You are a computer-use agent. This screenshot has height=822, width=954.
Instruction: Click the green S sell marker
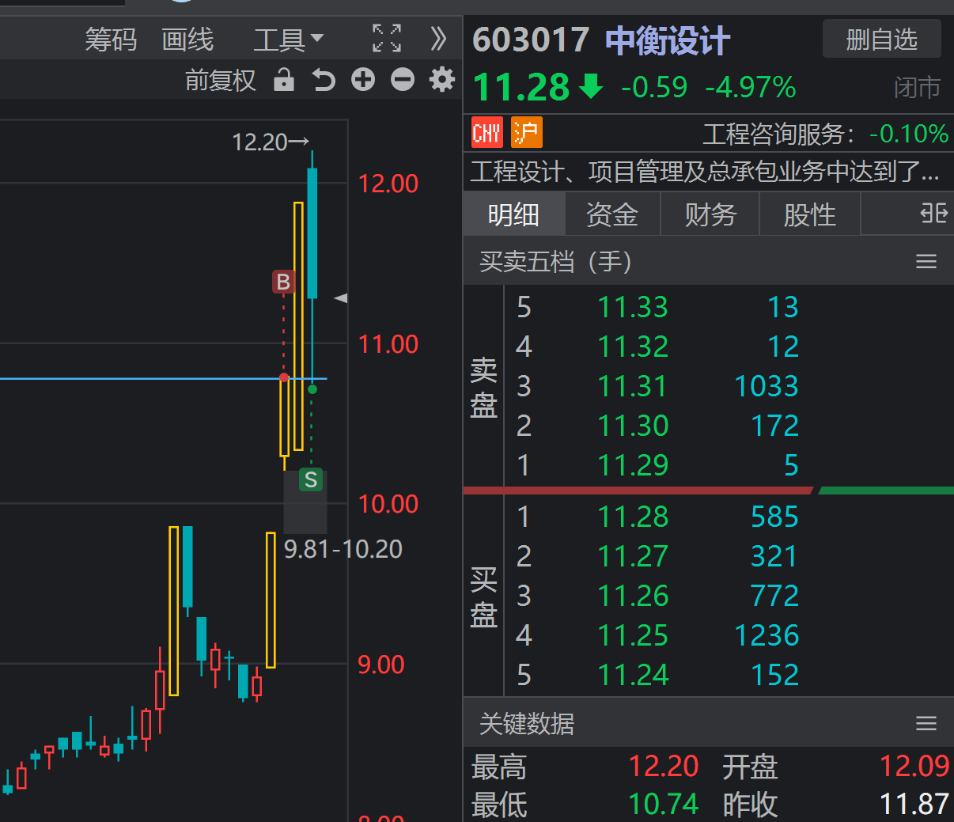311,479
